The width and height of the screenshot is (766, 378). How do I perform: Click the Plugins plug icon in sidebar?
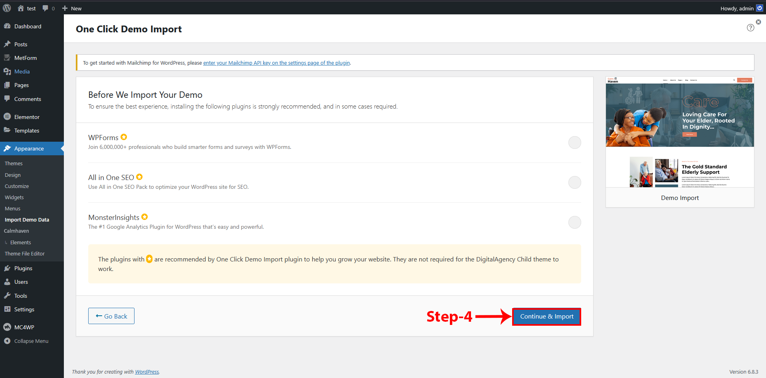(x=7, y=268)
